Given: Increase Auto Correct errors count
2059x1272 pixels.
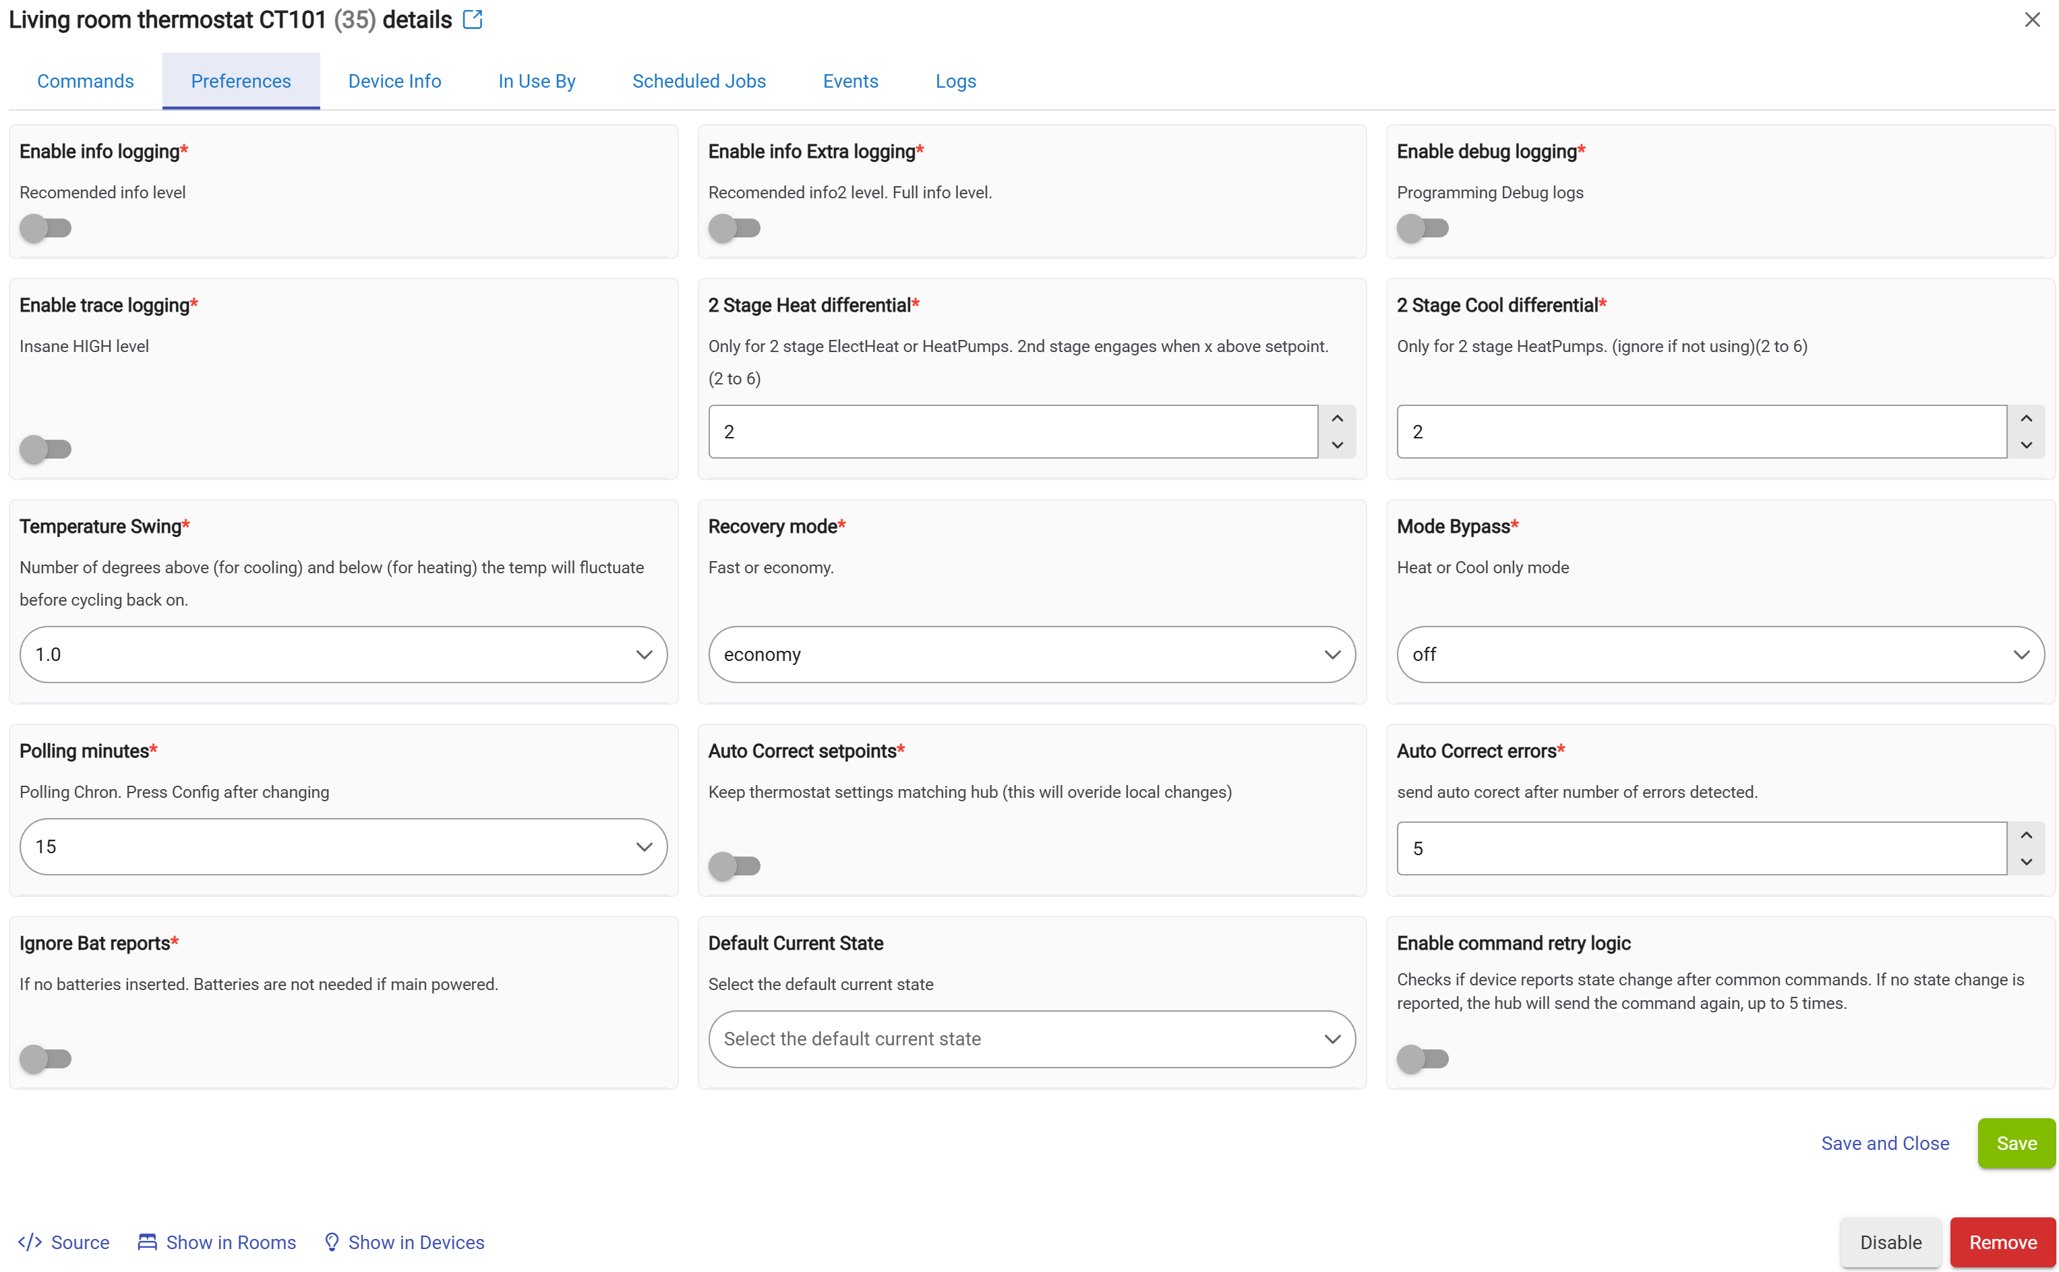Looking at the screenshot, I should pos(2025,834).
